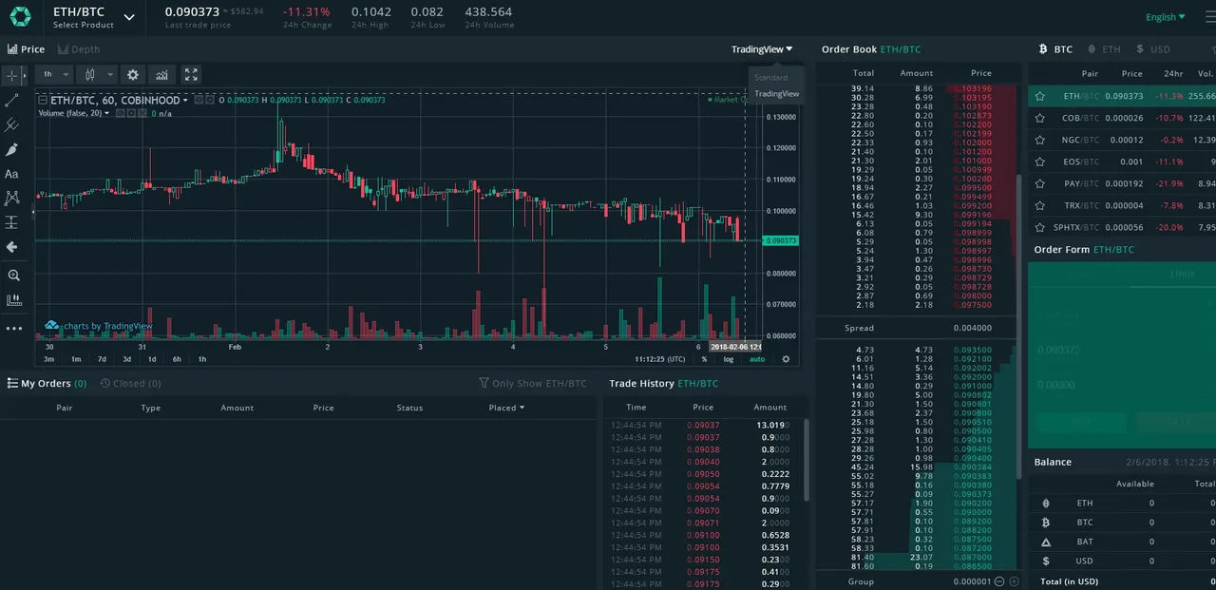Screen dimensions: 1216x590
Task: Toggle log scale on chart
Action: [729, 359]
